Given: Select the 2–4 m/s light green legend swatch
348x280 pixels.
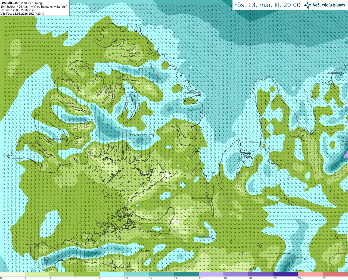Looking at the screenshot, I should click(37, 274).
